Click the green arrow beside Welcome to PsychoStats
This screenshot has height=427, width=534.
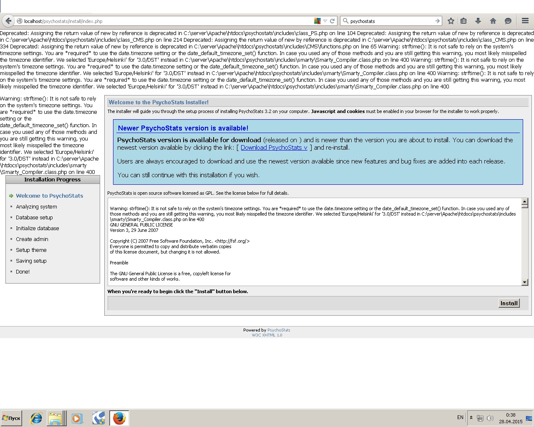(11, 196)
